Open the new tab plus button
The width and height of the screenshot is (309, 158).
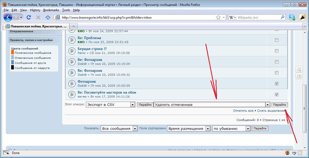[74, 26]
